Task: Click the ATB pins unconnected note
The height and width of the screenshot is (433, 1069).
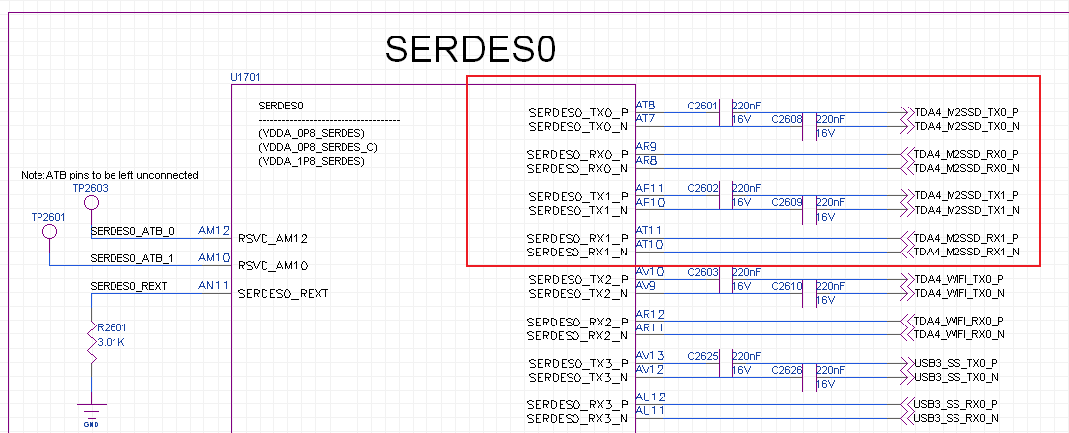Action: (110, 175)
